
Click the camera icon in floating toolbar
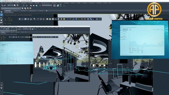(38, 19)
